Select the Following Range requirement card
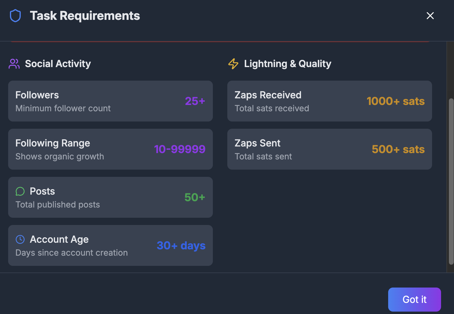The height and width of the screenshot is (314, 454). (x=110, y=149)
